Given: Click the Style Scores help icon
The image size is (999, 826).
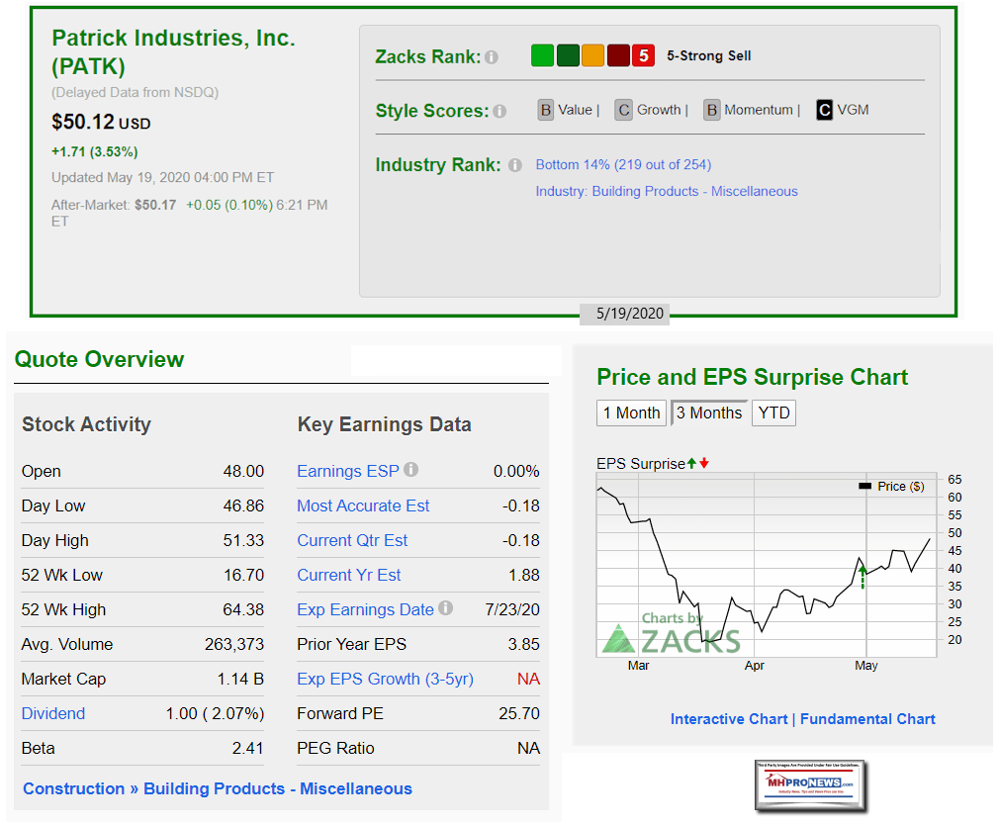Looking at the screenshot, I should [x=499, y=111].
